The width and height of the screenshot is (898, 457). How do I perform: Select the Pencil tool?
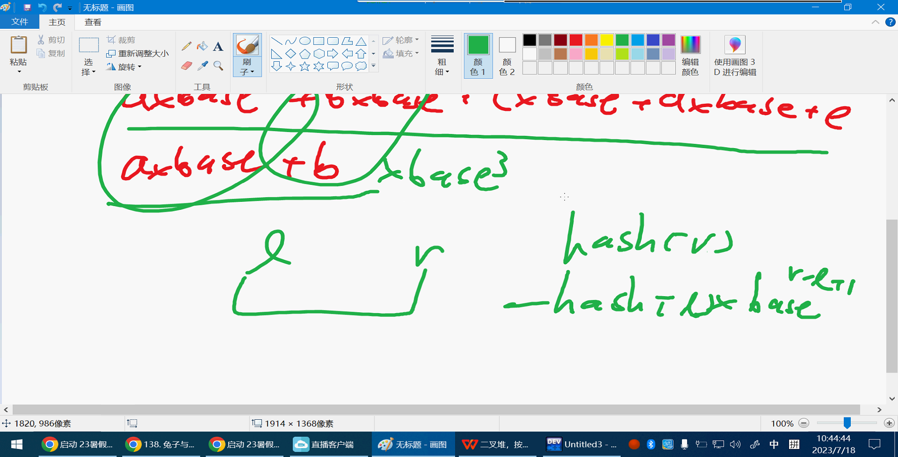pos(187,46)
